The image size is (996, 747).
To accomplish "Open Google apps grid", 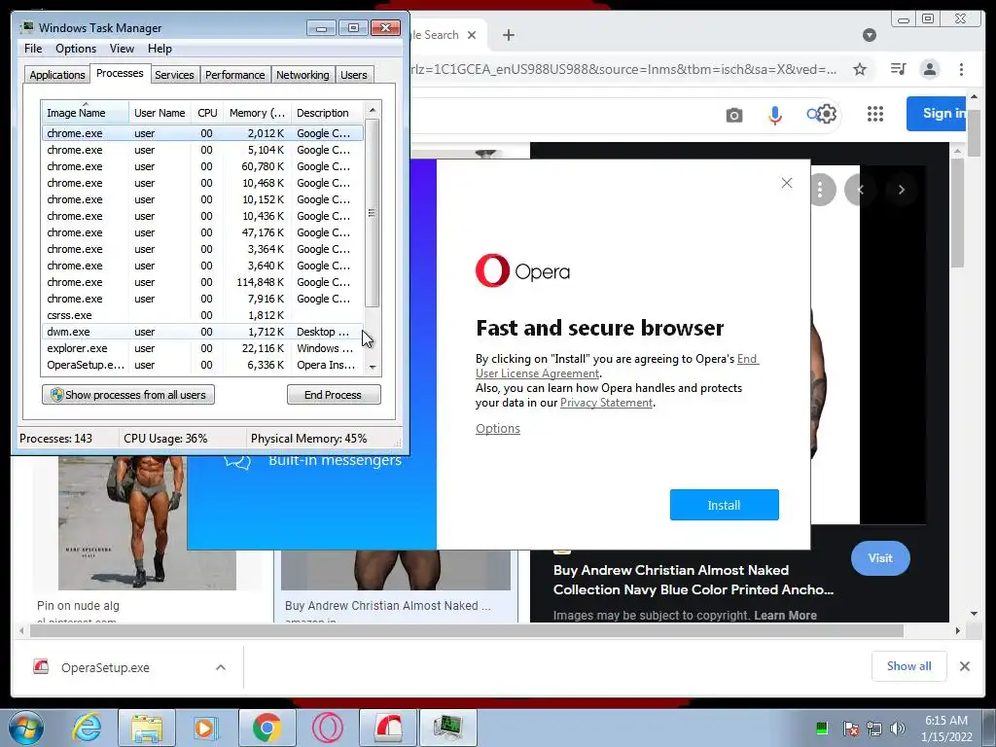I will point(875,114).
